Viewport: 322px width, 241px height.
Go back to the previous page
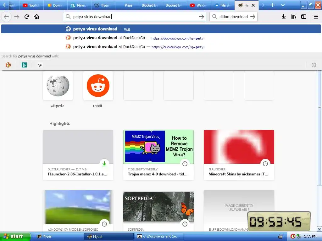[6, 17]
